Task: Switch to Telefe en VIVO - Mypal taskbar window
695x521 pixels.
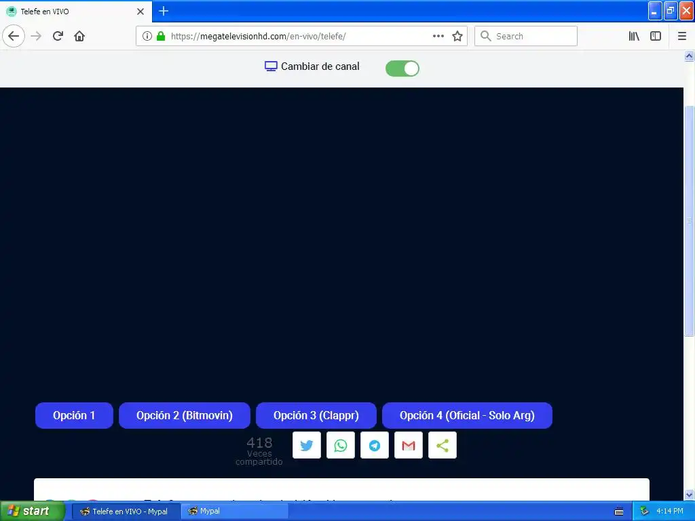Action: 126,512
